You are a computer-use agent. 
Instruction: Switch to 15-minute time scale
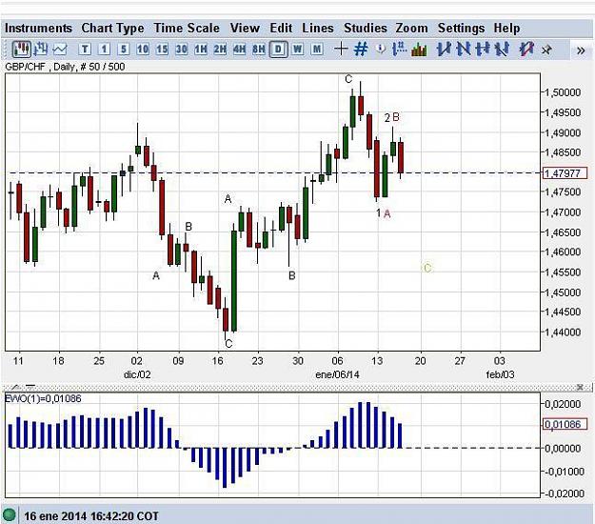[x=163, y=50]
